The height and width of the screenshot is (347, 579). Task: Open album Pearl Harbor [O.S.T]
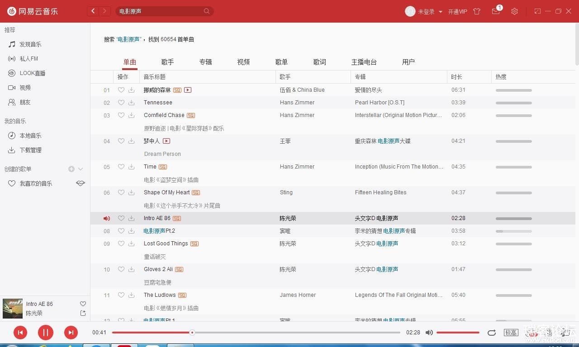(380, 103)
